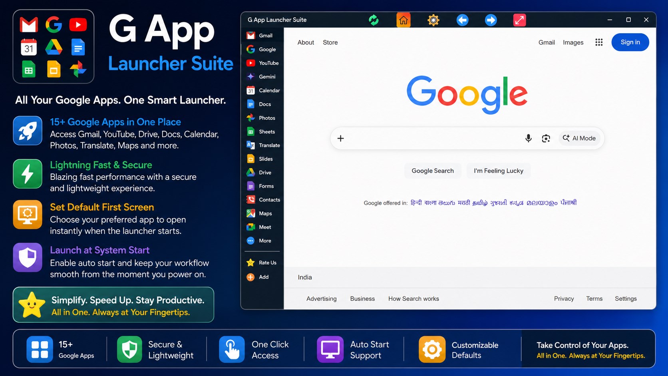
Task: Open Gmail from the launcher sidebar
Action: [262, 36]
